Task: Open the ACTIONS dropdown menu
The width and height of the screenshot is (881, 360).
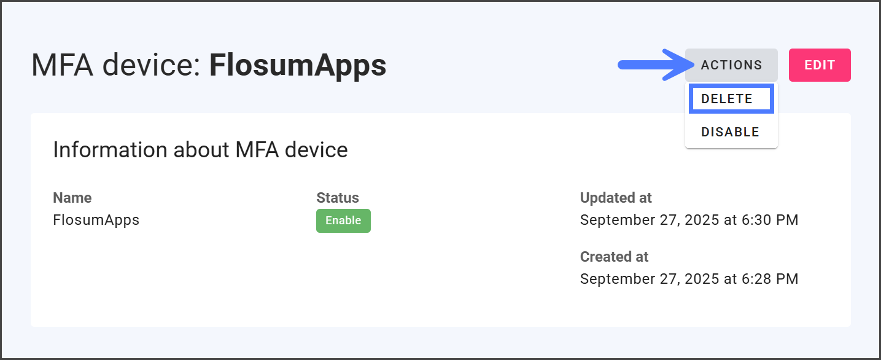Action: coord(731,65)
